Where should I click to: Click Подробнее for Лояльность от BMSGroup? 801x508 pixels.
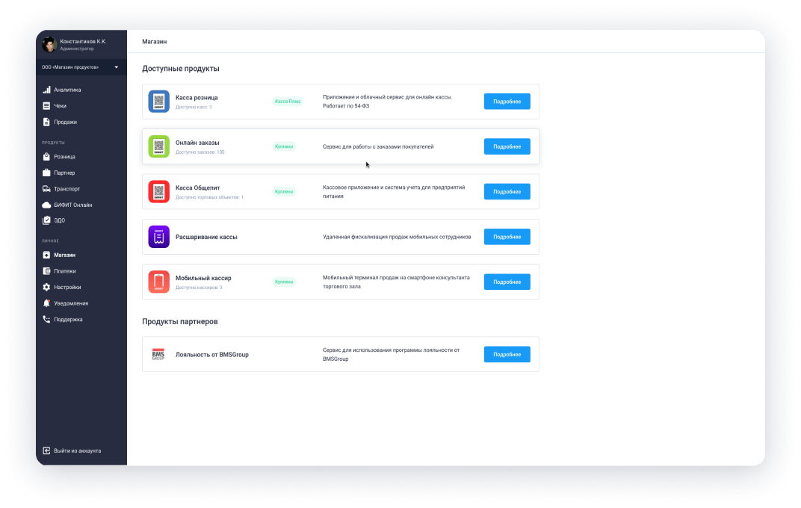507,354
